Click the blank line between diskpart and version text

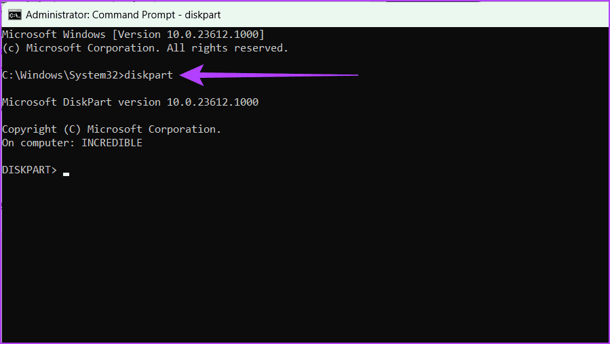136,89
